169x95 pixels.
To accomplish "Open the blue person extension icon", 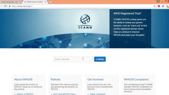I will 163,6.
